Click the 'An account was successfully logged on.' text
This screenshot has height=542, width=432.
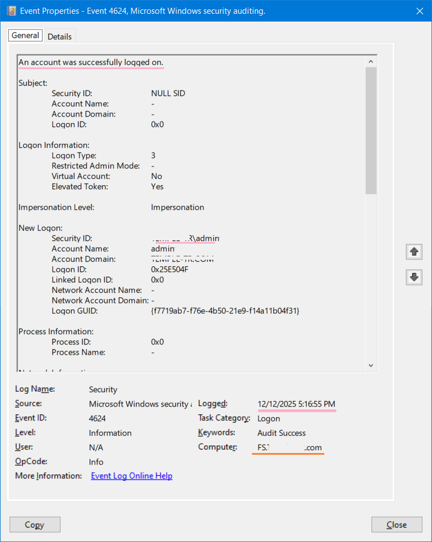click(91, 62)
